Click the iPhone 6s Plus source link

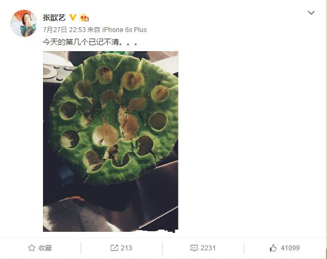(125, 30)
